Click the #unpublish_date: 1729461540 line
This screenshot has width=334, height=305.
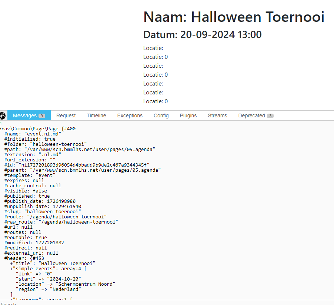(x=43, y=207)
